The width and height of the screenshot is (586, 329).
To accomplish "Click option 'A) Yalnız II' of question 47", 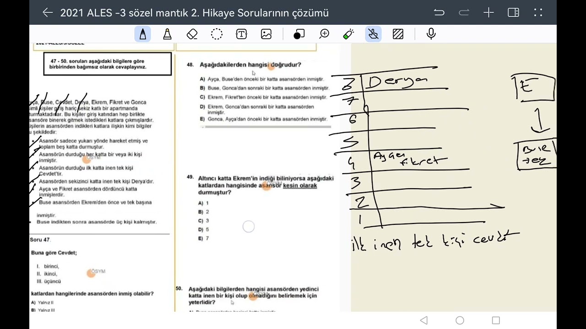I will [42, 302].
